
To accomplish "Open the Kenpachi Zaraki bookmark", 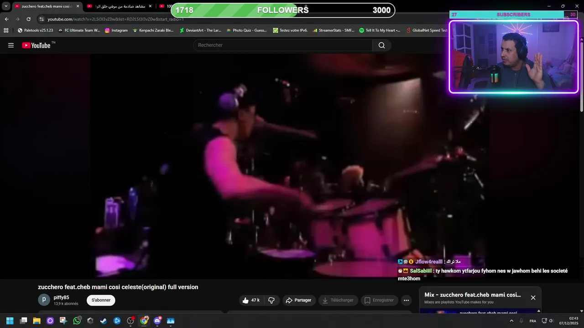I will click(153, 31).
